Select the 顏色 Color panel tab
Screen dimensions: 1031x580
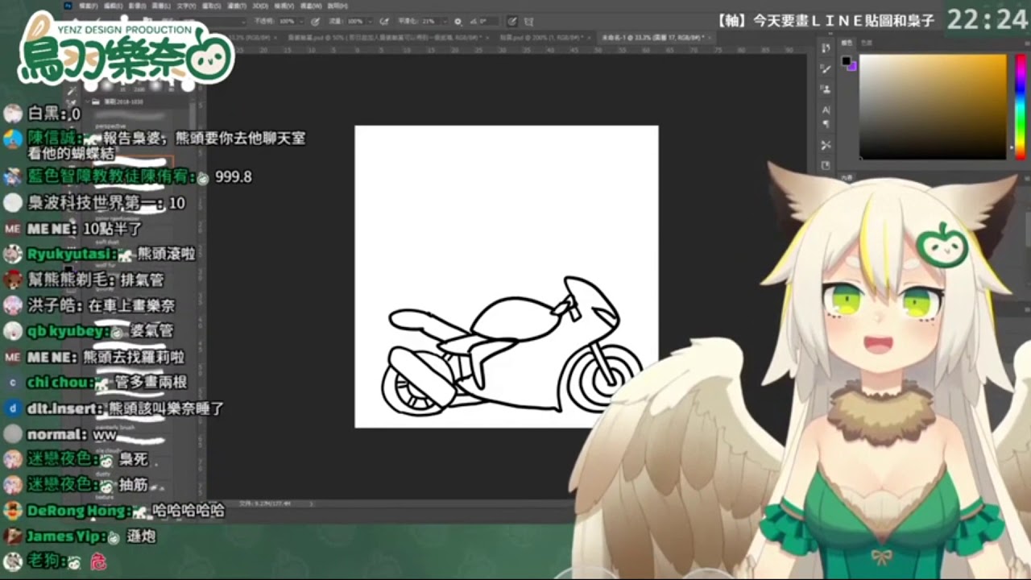(847, 43)
